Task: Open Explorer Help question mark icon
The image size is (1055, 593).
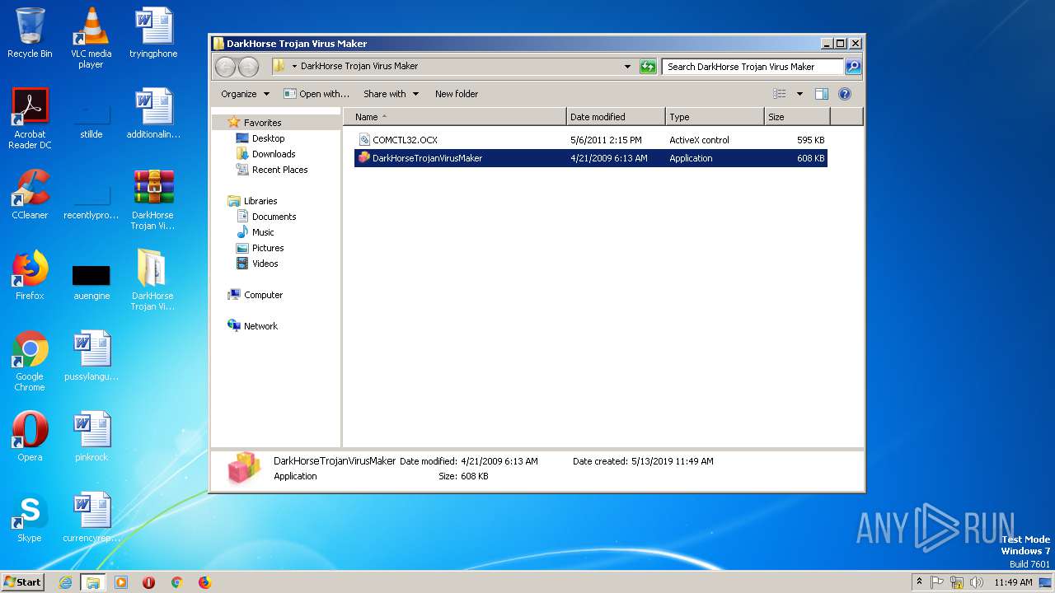Action: click(x=845, y=94)
